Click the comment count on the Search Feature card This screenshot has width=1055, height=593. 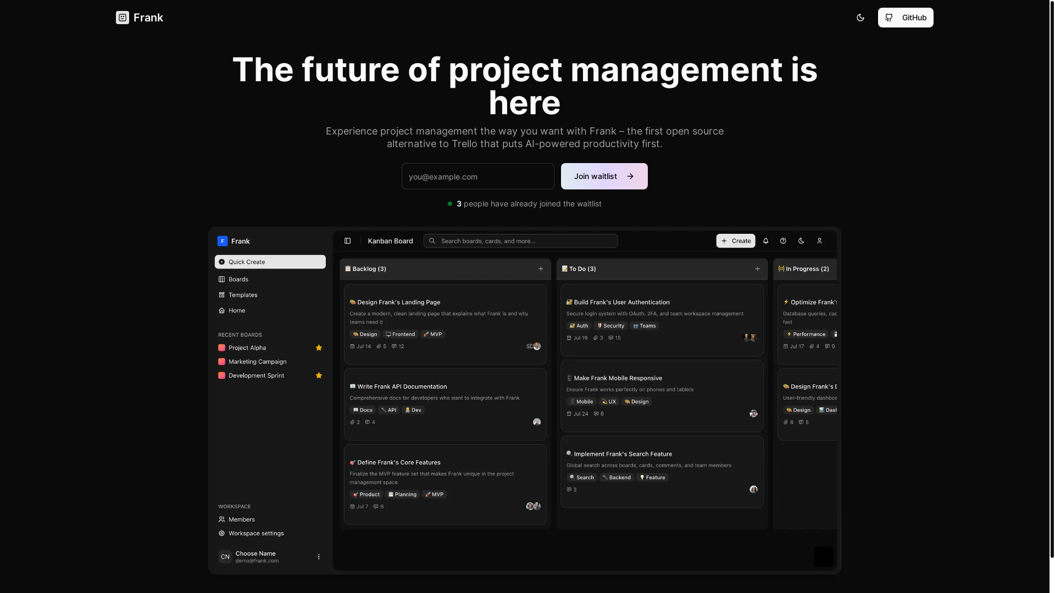[571, 490]
